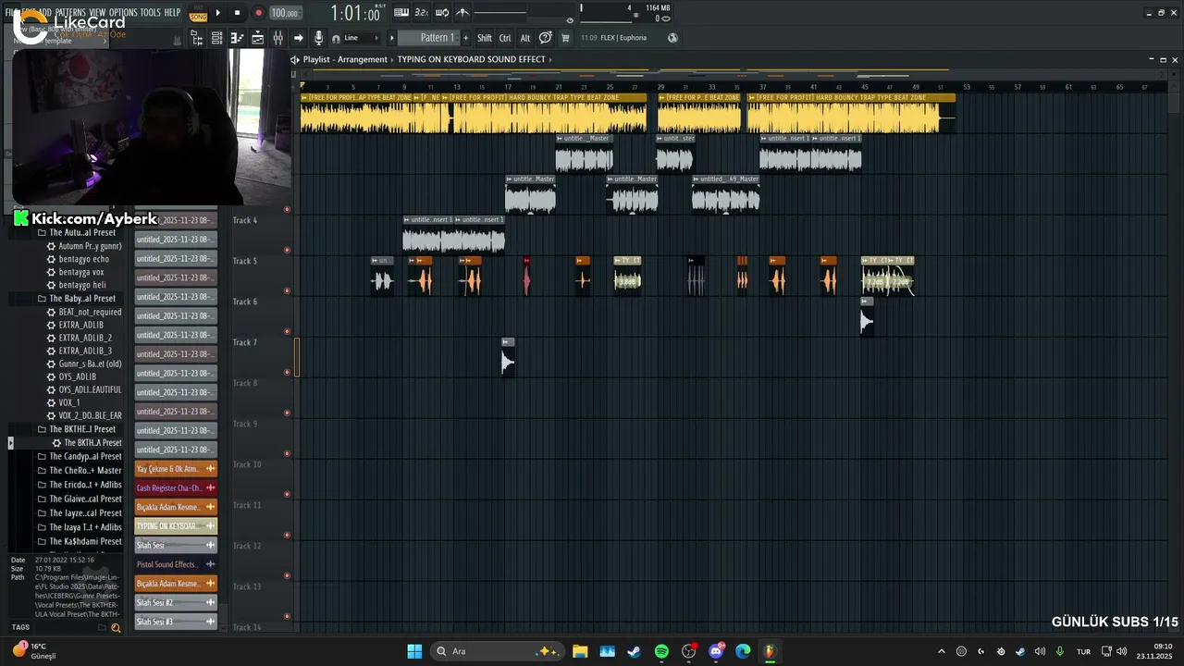Mute Track 5 using its dot

pos(287,290)
